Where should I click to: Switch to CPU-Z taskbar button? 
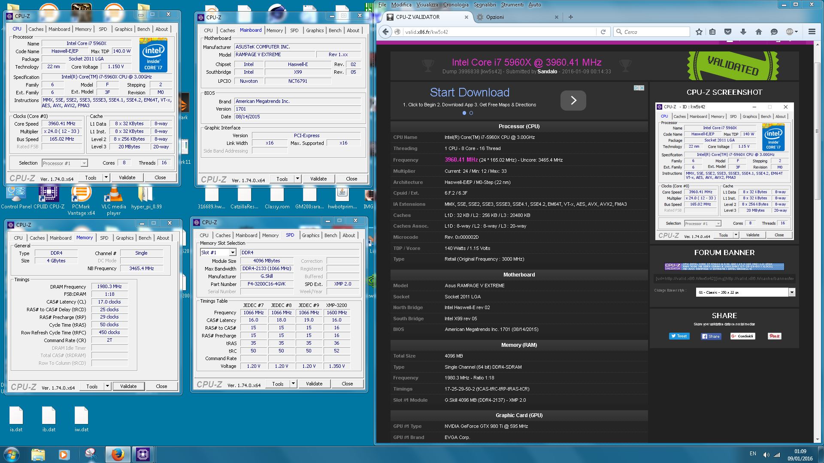pyautogui.click(x=142, y=454)
